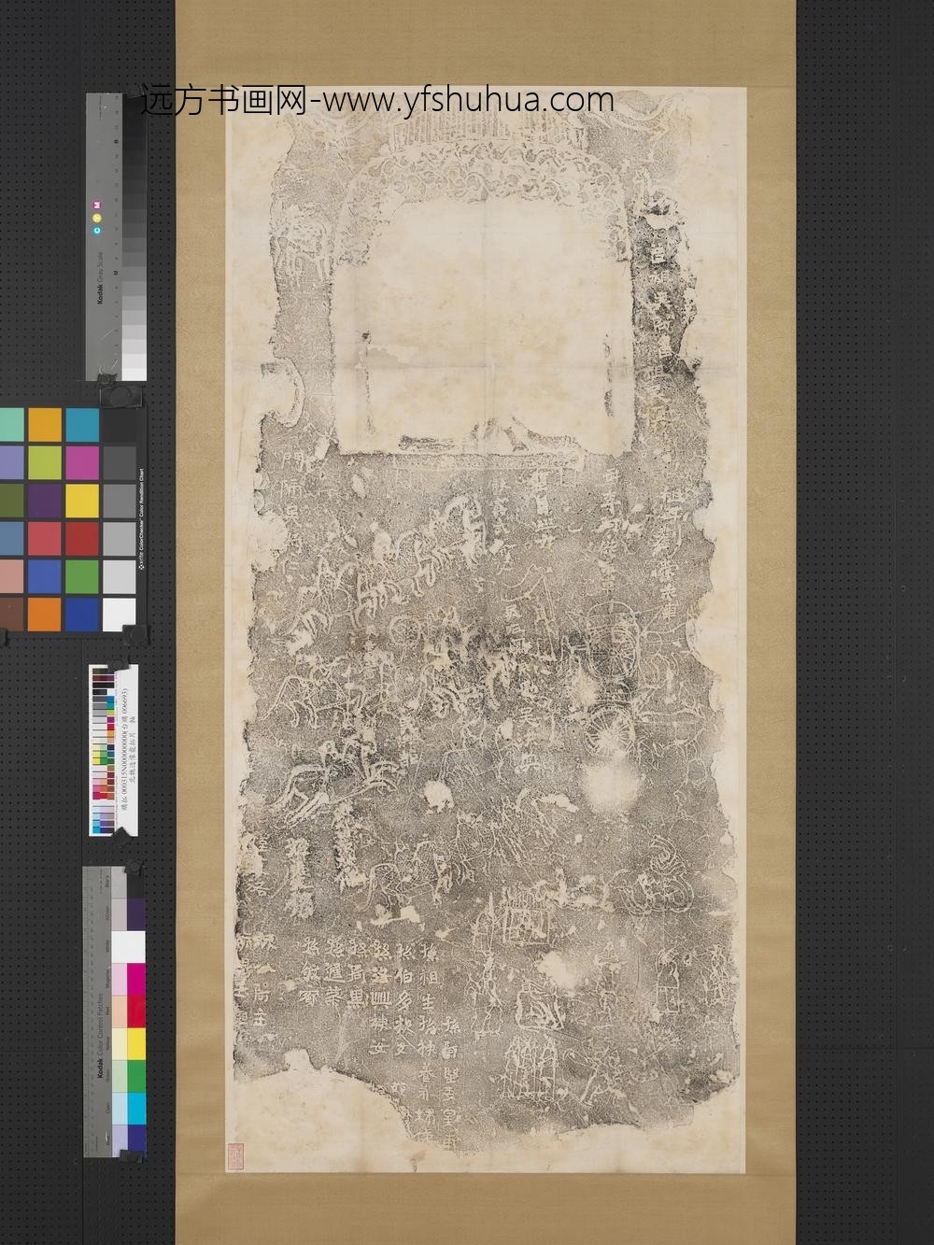Choose the yellow patch in the ColorChecker chart
Image resolution: width=934 pixels, height=1245 pixels.
tap(82, 500)
